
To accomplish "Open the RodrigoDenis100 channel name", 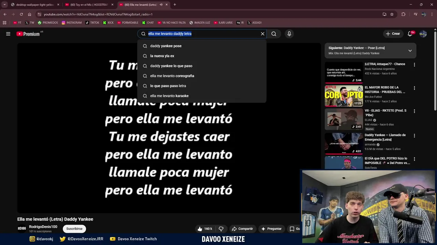I will (x=43, y=227).
